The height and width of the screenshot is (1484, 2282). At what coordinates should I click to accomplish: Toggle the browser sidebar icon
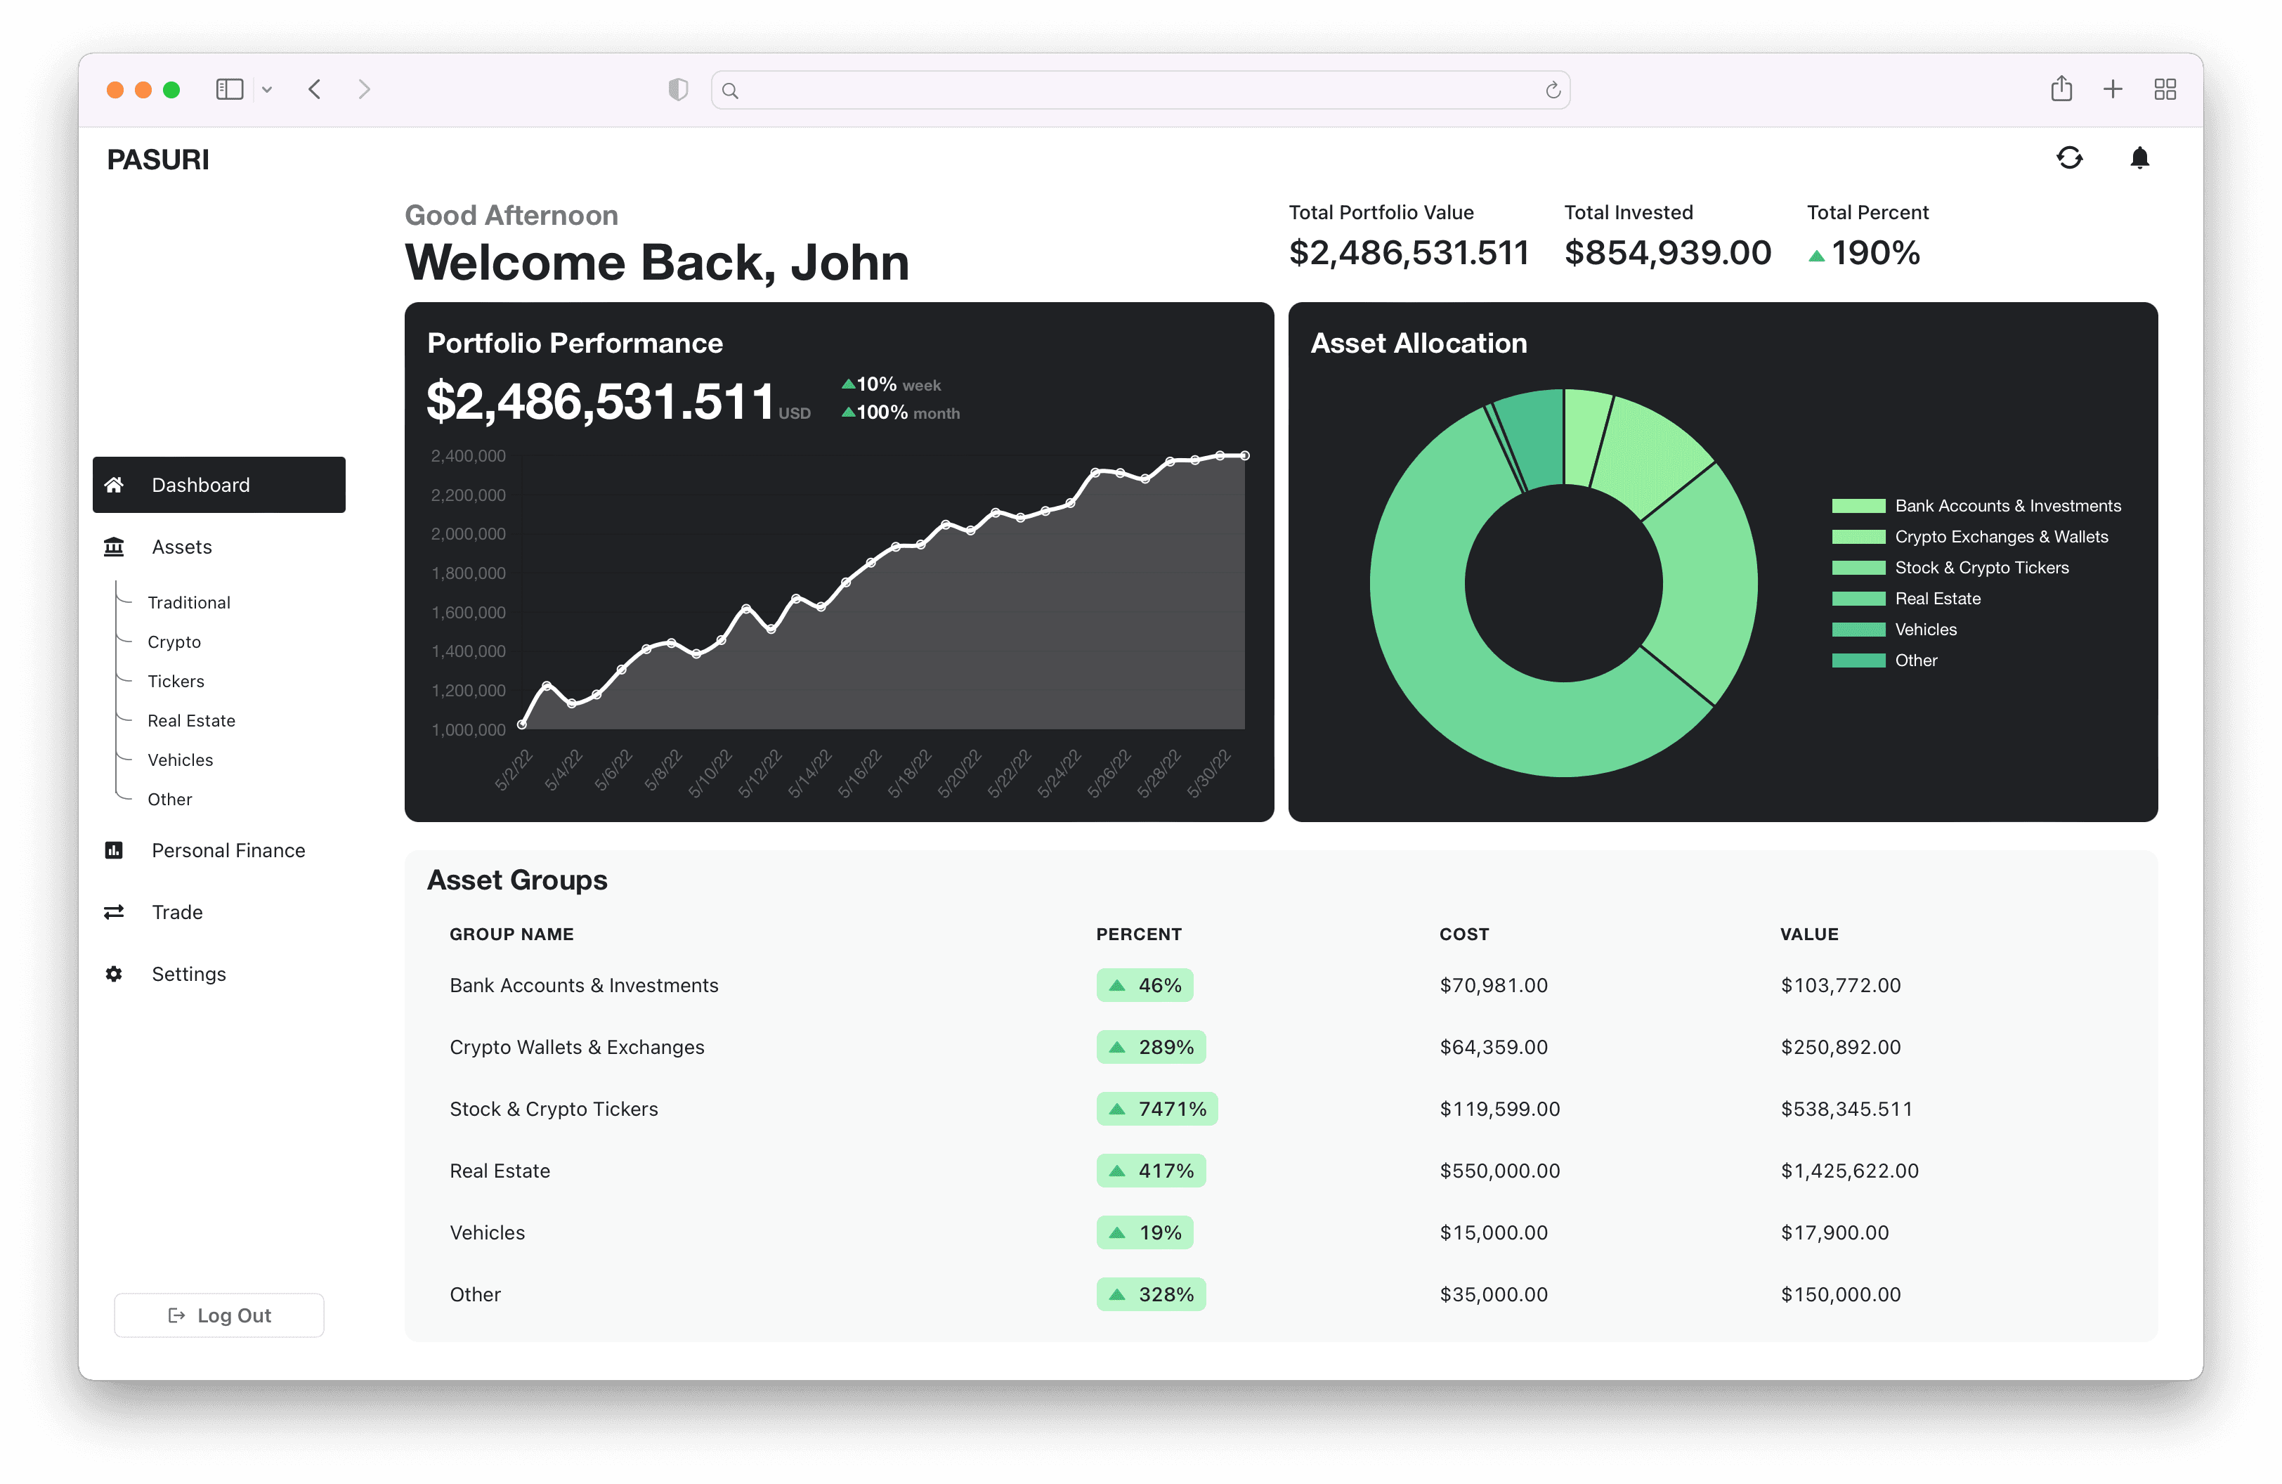point(229,89)
